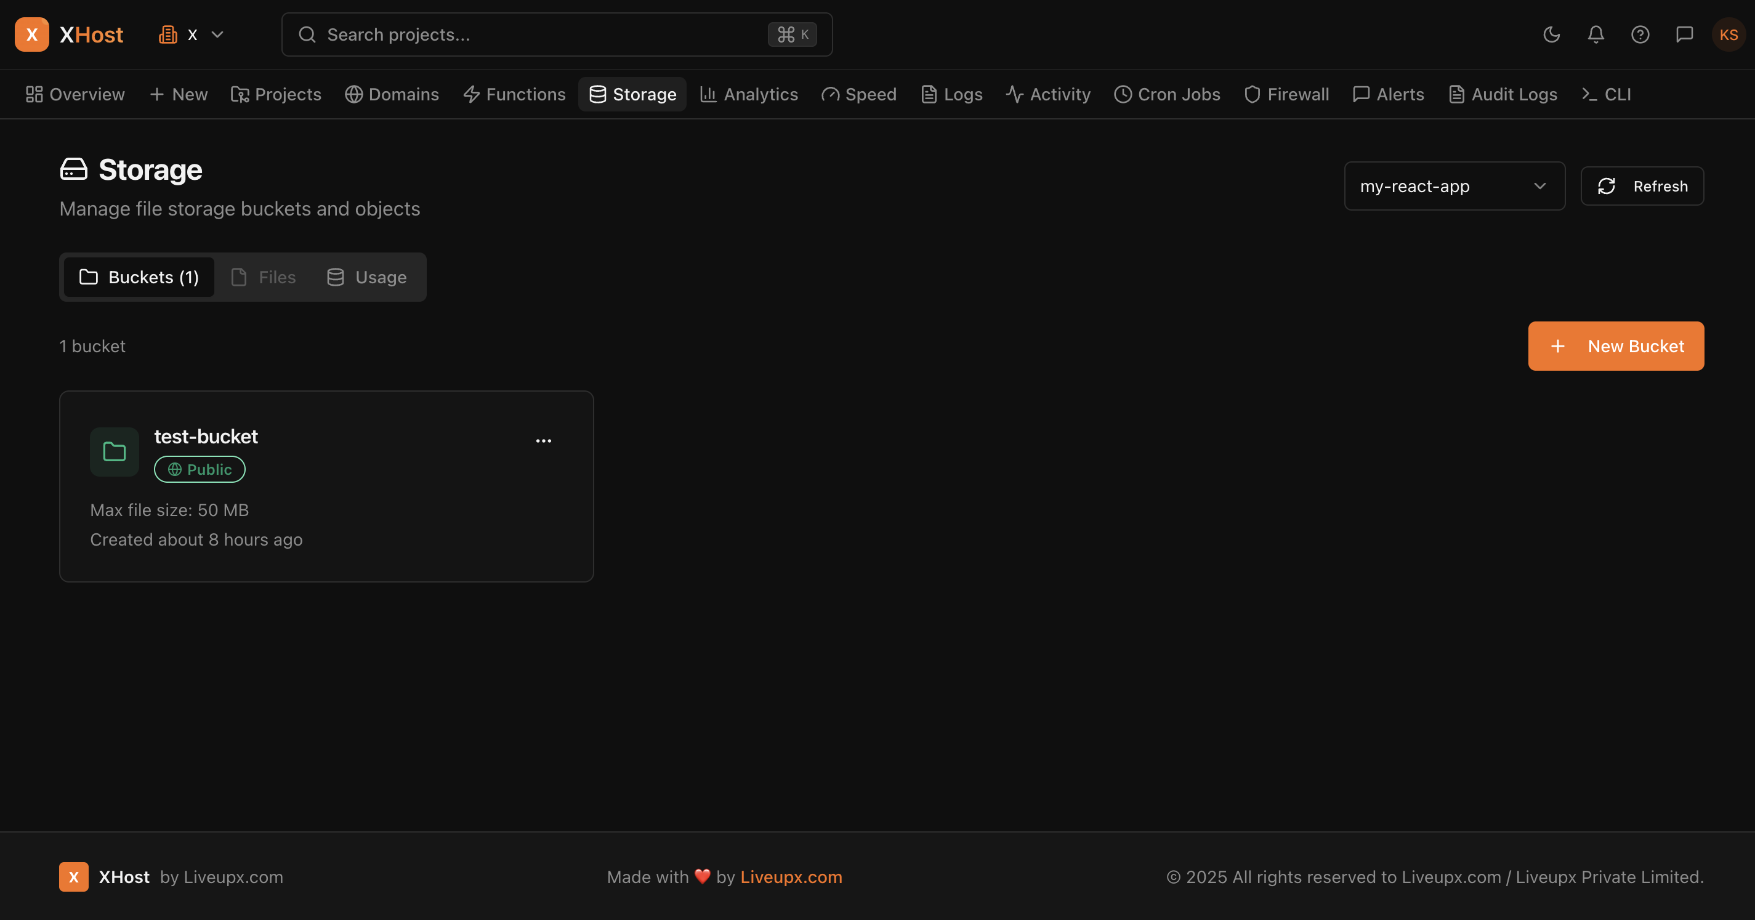Switch to the Usage tab

click(x=366, y=276)
